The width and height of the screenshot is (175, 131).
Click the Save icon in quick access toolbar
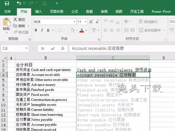(7, 3)
